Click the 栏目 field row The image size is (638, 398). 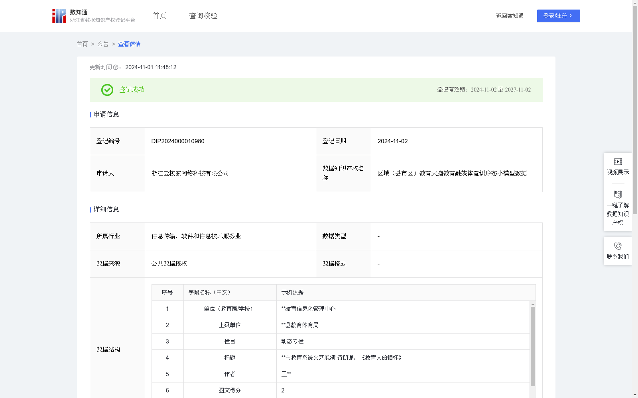click(341, 341)
